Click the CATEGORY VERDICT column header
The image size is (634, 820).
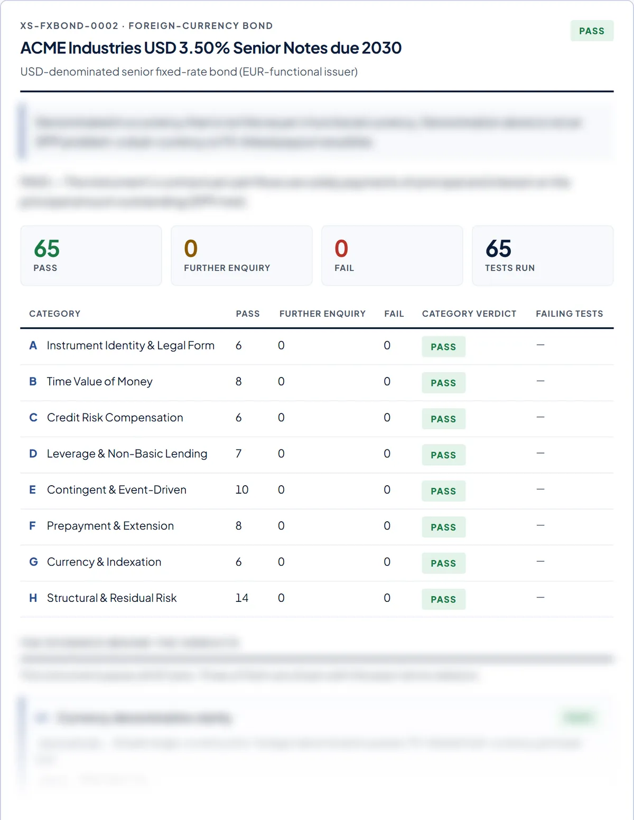(x=469, y=314)
